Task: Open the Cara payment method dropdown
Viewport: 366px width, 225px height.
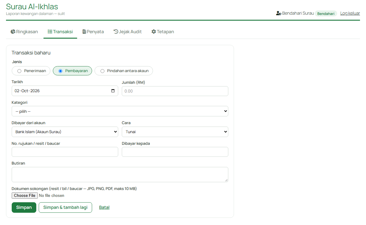Action: pos(175,132)
